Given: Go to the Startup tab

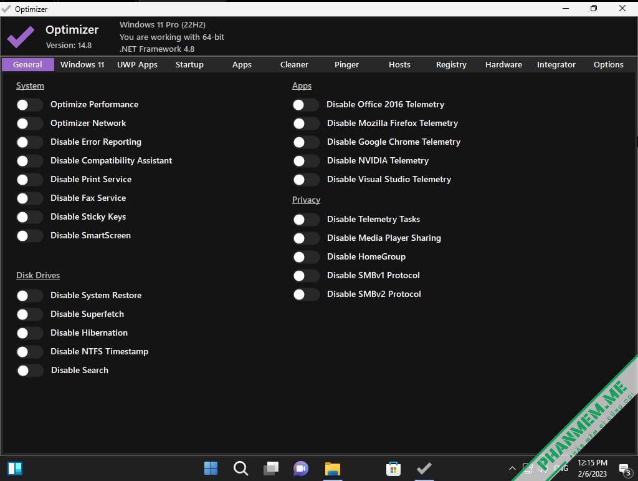Looking at the screenshot, I should pyautogui.click(x=189, y=65).
